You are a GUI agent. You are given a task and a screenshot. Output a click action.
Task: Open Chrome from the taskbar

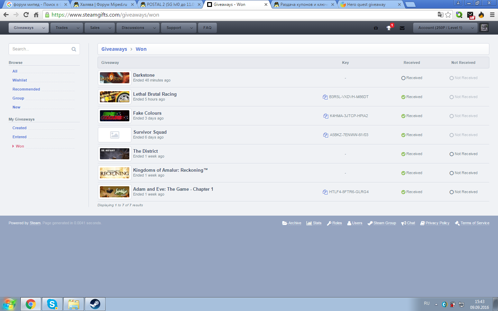click(31, 304)
